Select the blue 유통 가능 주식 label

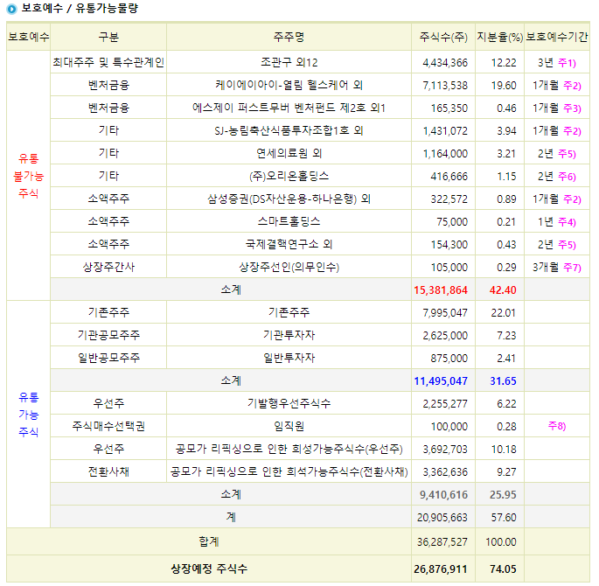tap(29, 415)
